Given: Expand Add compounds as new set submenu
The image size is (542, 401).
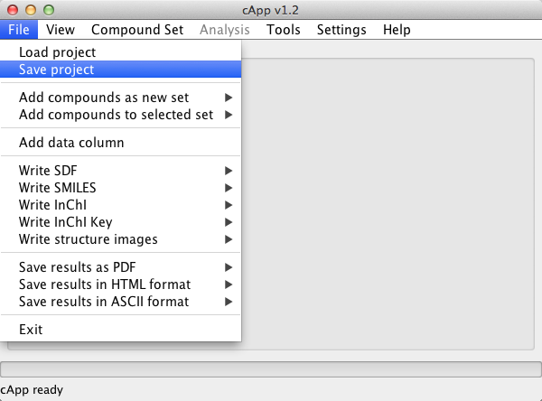Looking at the screenshot, I should 120,98.
